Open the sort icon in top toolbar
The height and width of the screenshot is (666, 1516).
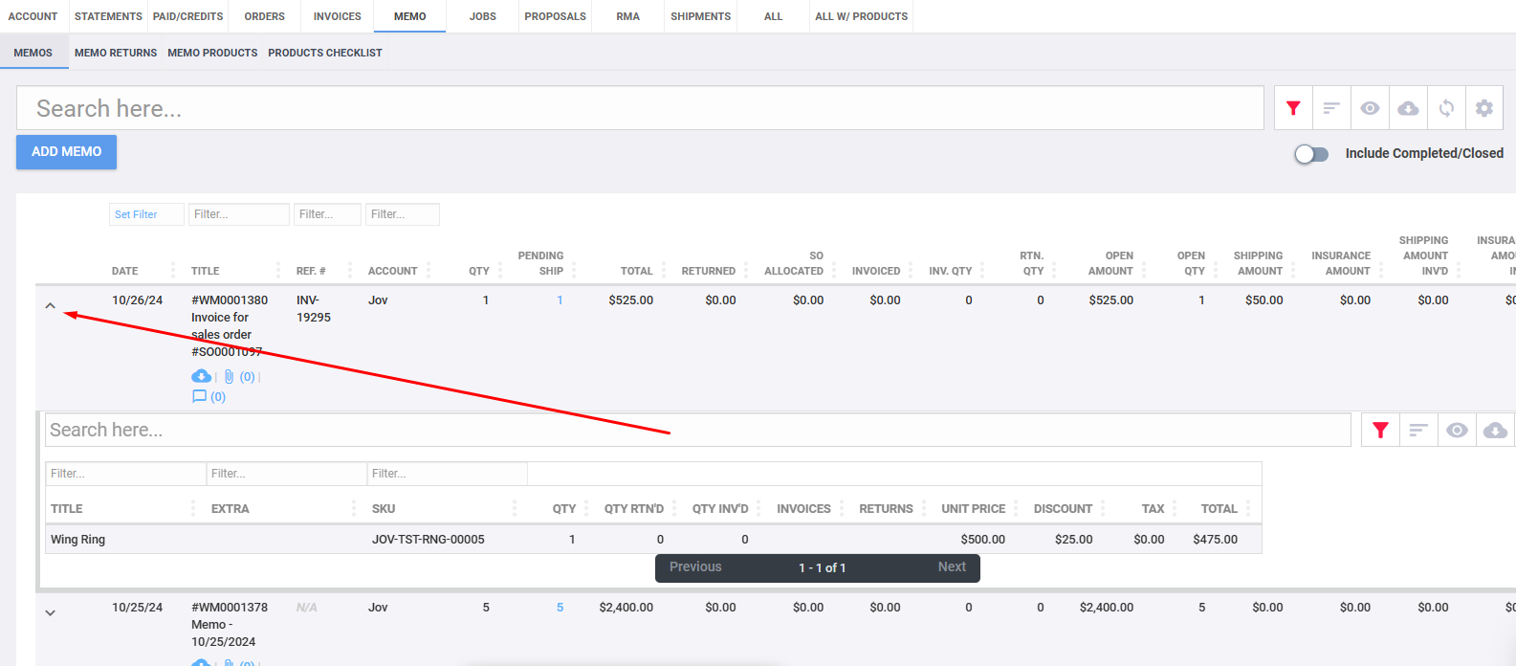[x=1331, y=108]
